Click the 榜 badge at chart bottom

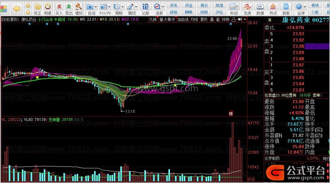click(x=231, y=114)
